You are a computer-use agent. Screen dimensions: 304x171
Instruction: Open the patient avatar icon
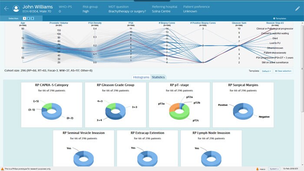[16, 9]
